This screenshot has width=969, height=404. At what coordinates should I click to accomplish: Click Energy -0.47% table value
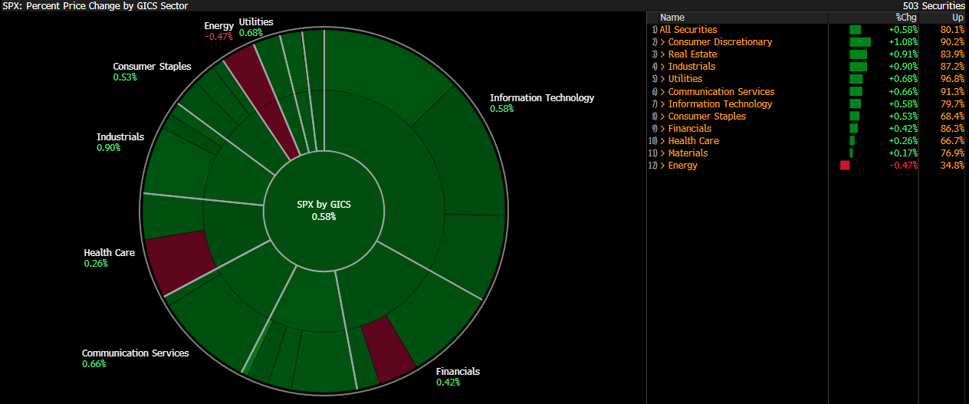point(902,165)
